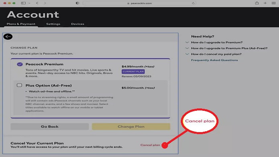Click the Change Plan button

[131, 126]
